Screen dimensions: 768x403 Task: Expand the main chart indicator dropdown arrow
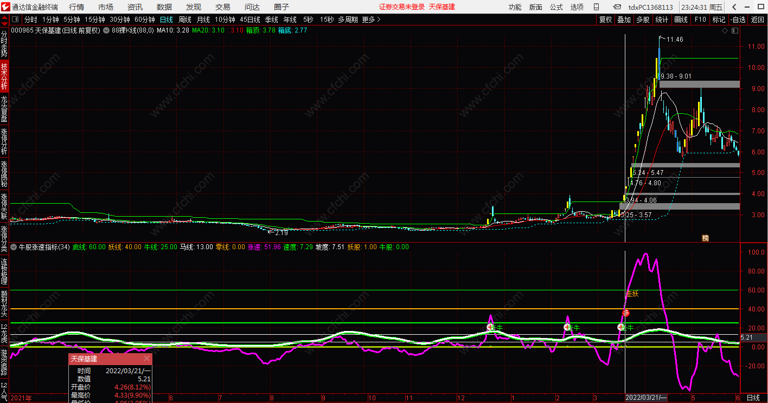pos(106,31)
